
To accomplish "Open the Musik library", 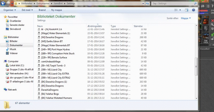I will point(13,49).
